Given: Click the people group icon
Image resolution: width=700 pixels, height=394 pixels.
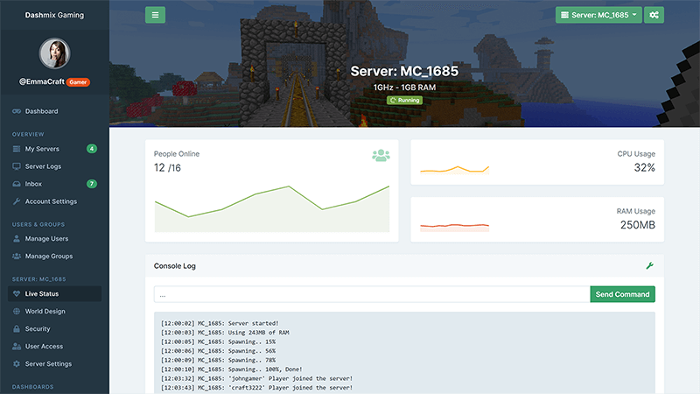Looking at the screenshot, I should point(381,155).
